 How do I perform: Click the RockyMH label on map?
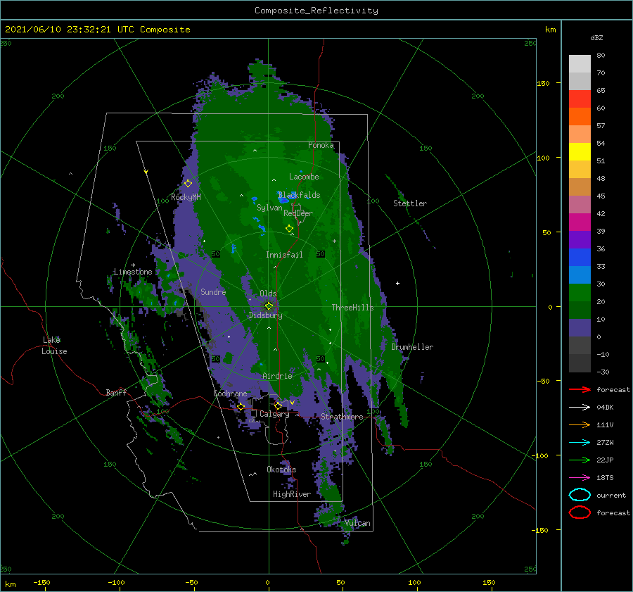186,197
